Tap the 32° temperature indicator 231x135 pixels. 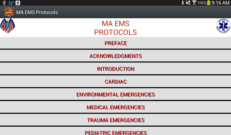[x=11, y=3]
